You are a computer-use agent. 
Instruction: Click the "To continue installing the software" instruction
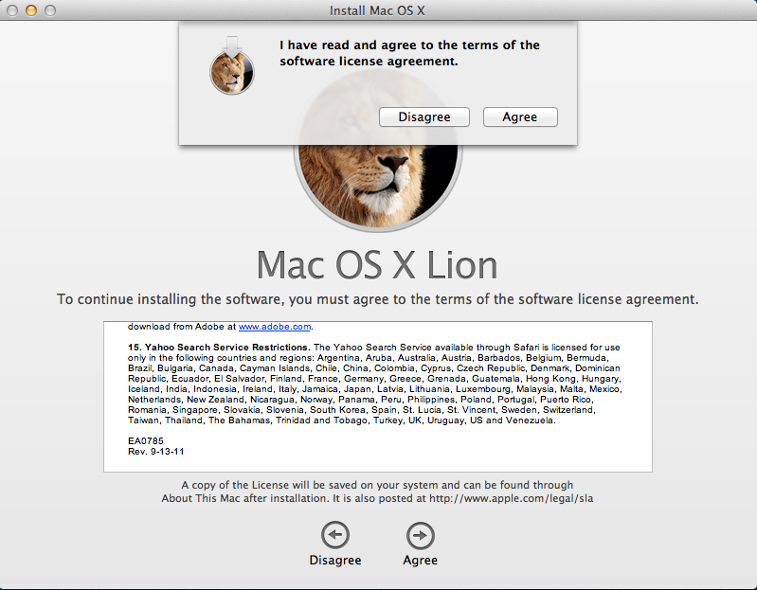[x=377, y=299]
